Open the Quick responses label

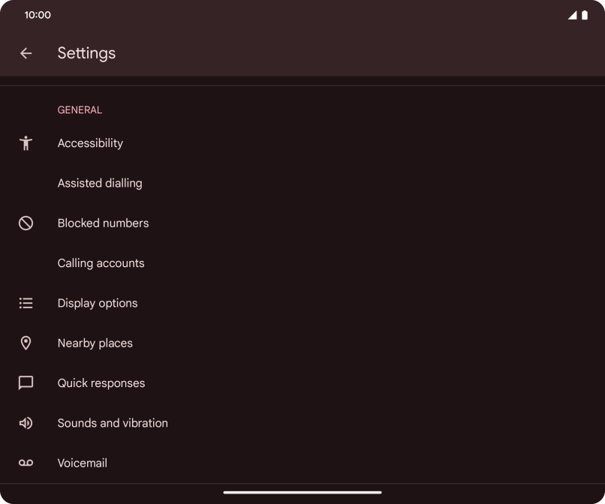101,383
